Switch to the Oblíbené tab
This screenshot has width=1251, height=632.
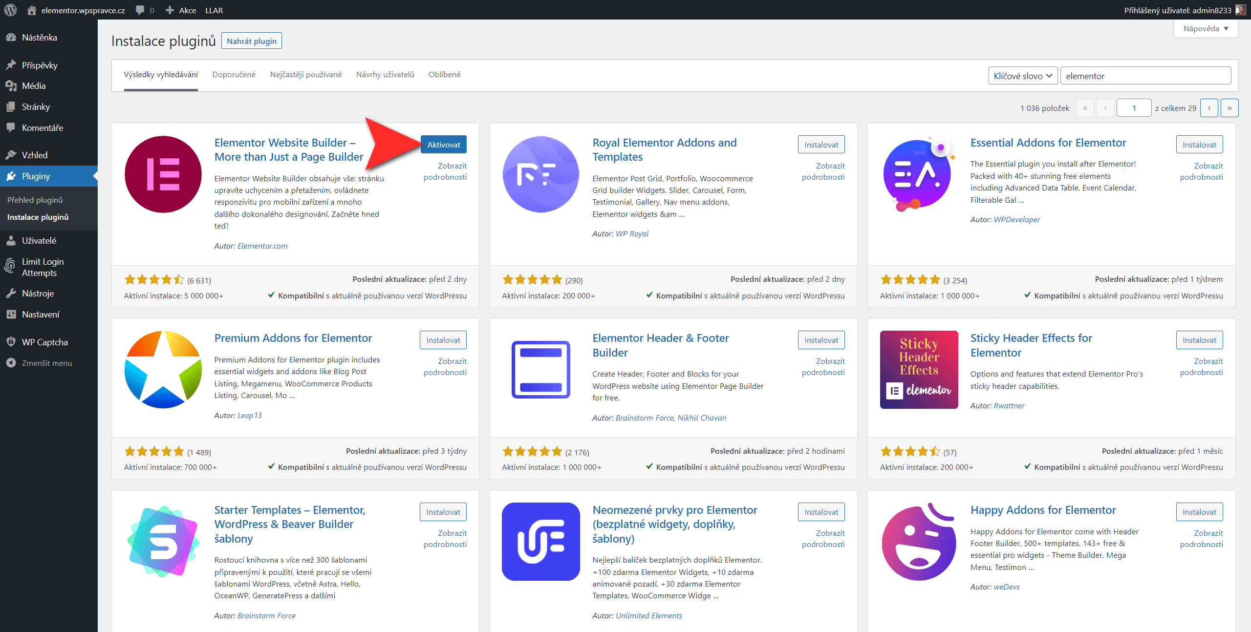tap(444, 74)
